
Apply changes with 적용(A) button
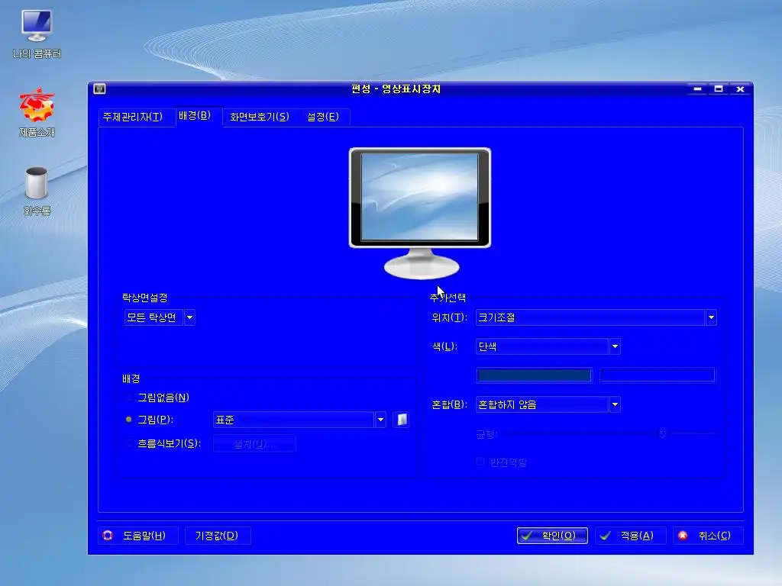630,536
